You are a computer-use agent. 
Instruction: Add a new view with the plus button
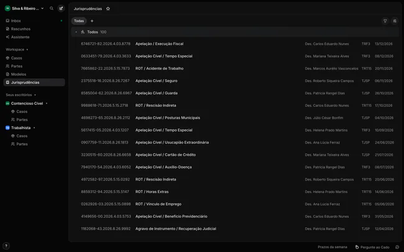92,21
